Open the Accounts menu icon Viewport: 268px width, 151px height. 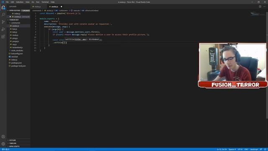3,137
